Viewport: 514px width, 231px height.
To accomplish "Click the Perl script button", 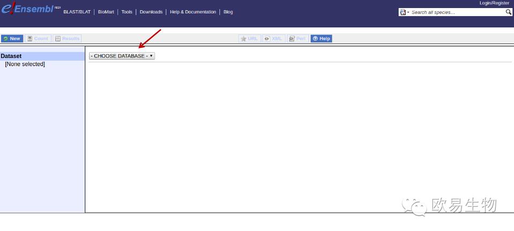I will point(298,39).
